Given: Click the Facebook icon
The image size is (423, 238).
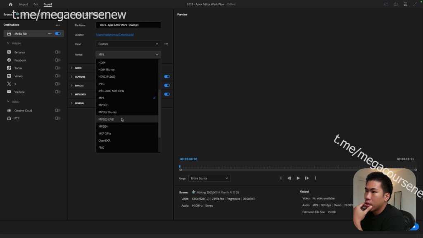Looking at the screenshot, I should pyautogui.click(x=9, y=60).
